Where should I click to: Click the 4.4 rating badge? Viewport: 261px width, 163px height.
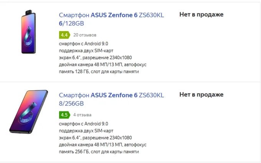click(x=64, y=35)
